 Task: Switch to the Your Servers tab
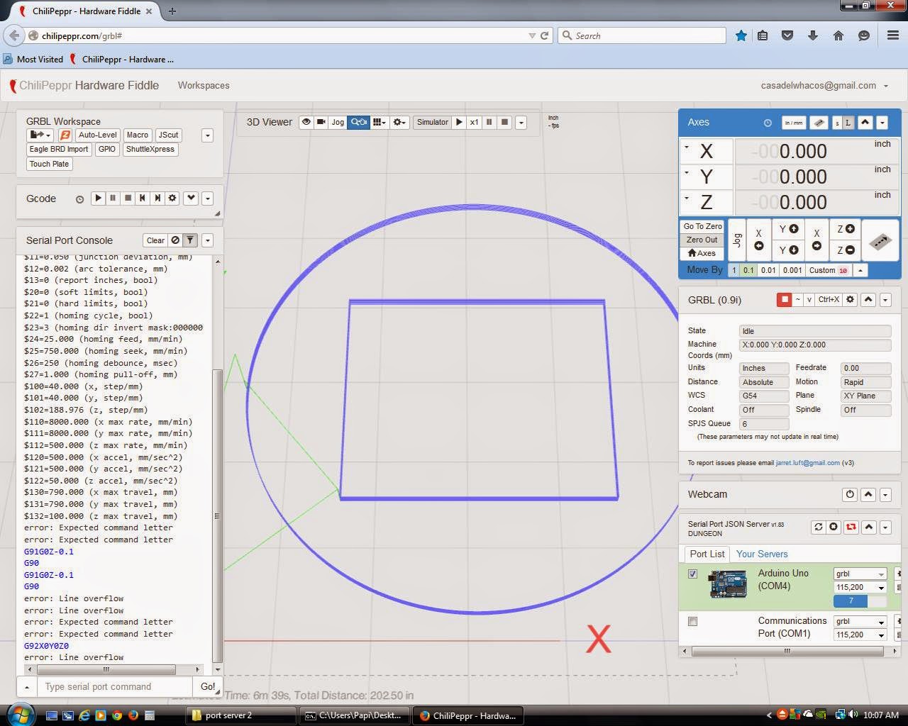(761, 554)
